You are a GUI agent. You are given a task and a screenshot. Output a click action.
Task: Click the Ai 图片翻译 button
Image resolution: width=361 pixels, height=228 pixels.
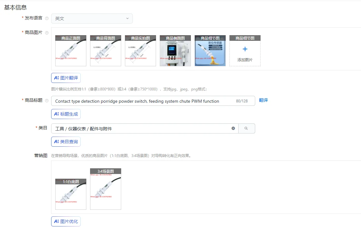pyautogui.click(x=66, y=78)
